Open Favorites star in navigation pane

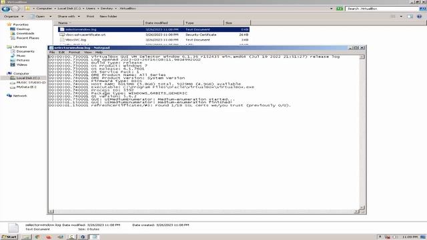tap(9, 25)
